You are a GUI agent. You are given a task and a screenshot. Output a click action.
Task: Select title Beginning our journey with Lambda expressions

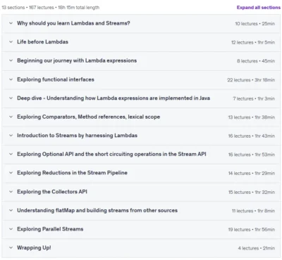[x=77, y=60]
